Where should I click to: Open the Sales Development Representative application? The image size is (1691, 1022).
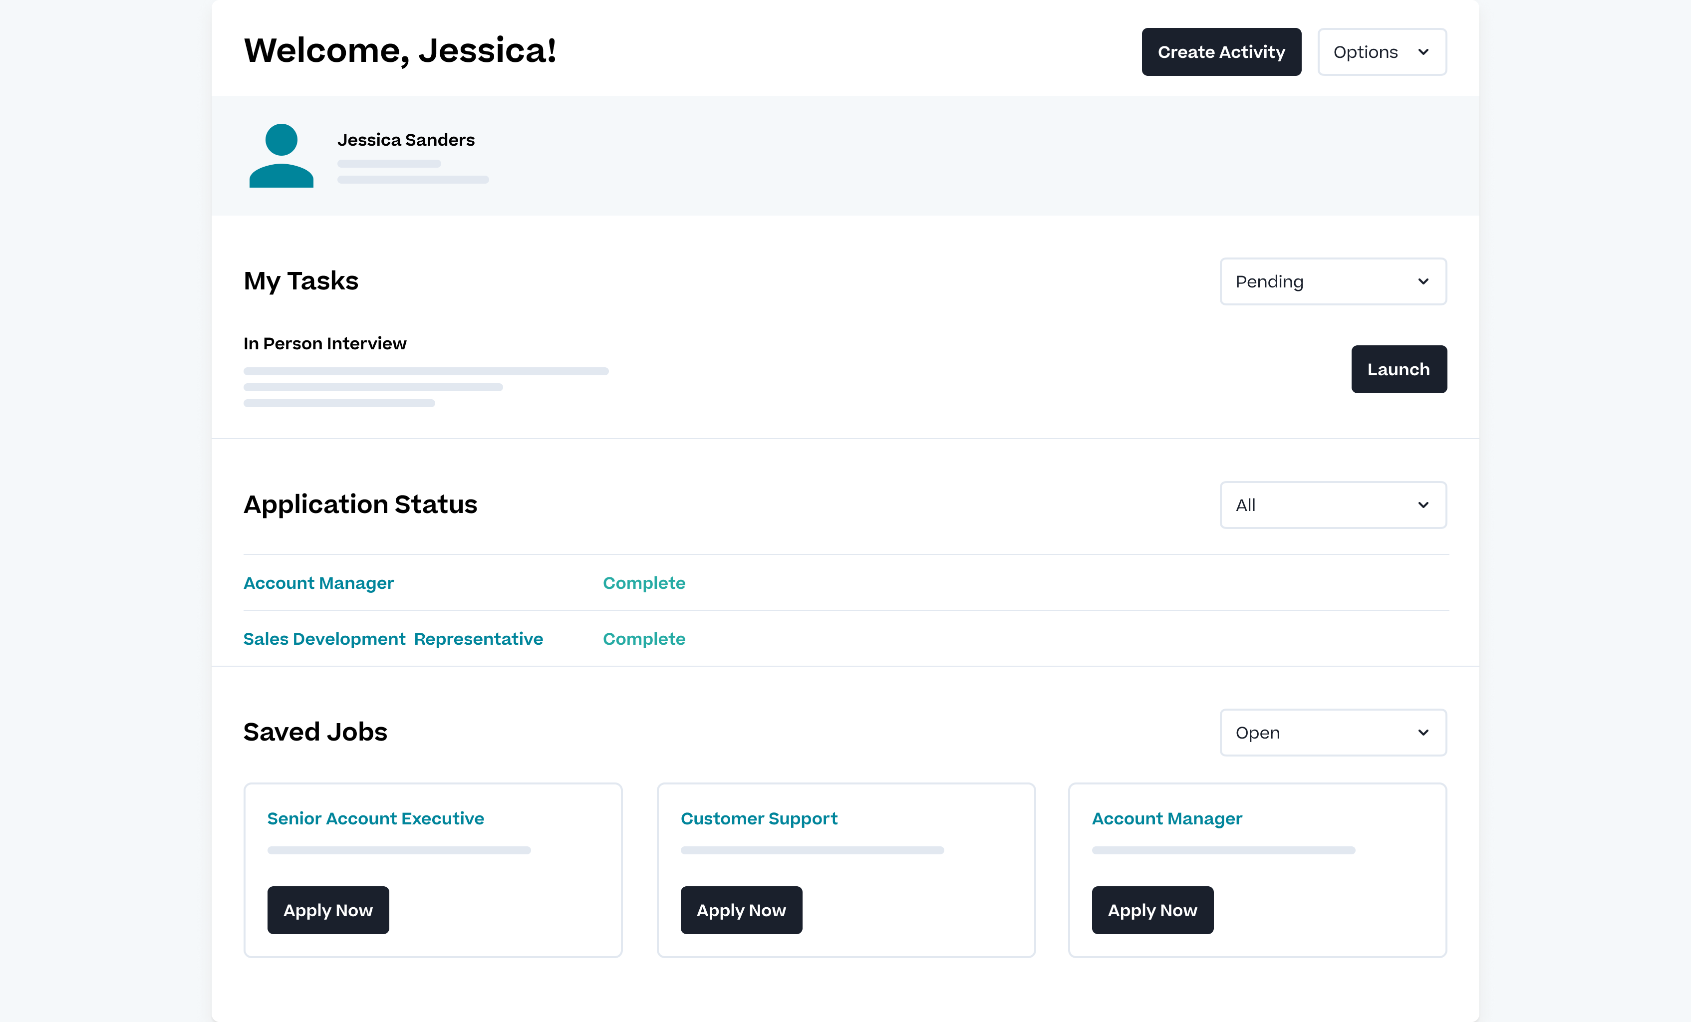tap(392, 638)
